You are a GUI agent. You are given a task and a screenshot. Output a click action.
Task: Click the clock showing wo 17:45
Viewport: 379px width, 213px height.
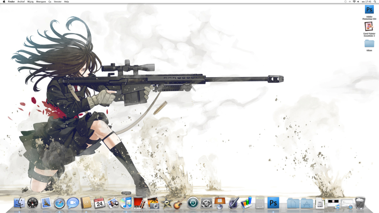366,1
